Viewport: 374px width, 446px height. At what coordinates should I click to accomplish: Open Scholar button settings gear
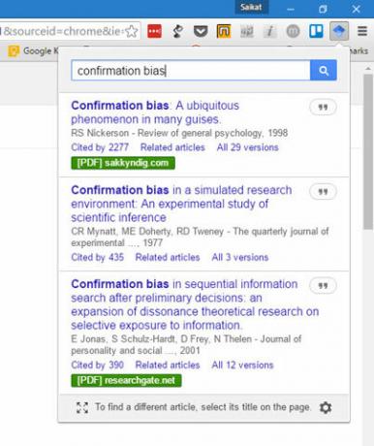pos(326,407)
